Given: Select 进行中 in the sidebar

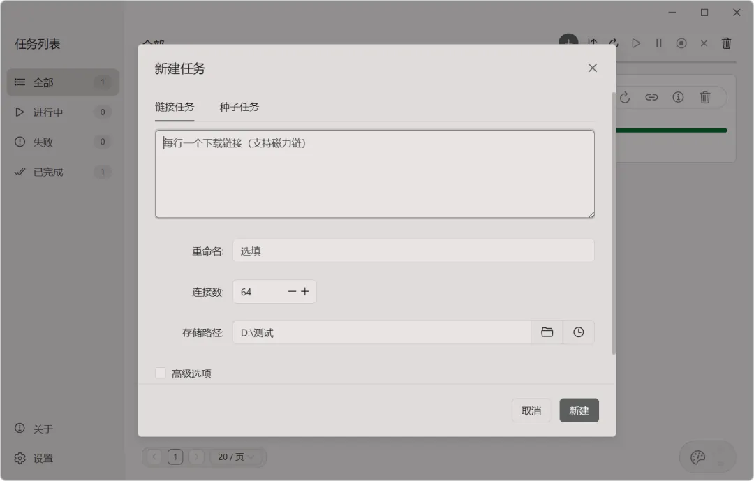Looking at the screenshot, I should click(x=63, y=112).
